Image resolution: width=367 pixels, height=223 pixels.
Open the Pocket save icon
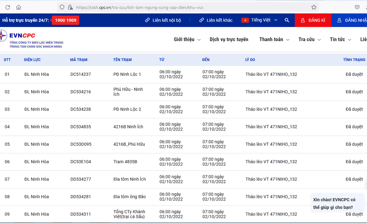click(x=357, y=7)
